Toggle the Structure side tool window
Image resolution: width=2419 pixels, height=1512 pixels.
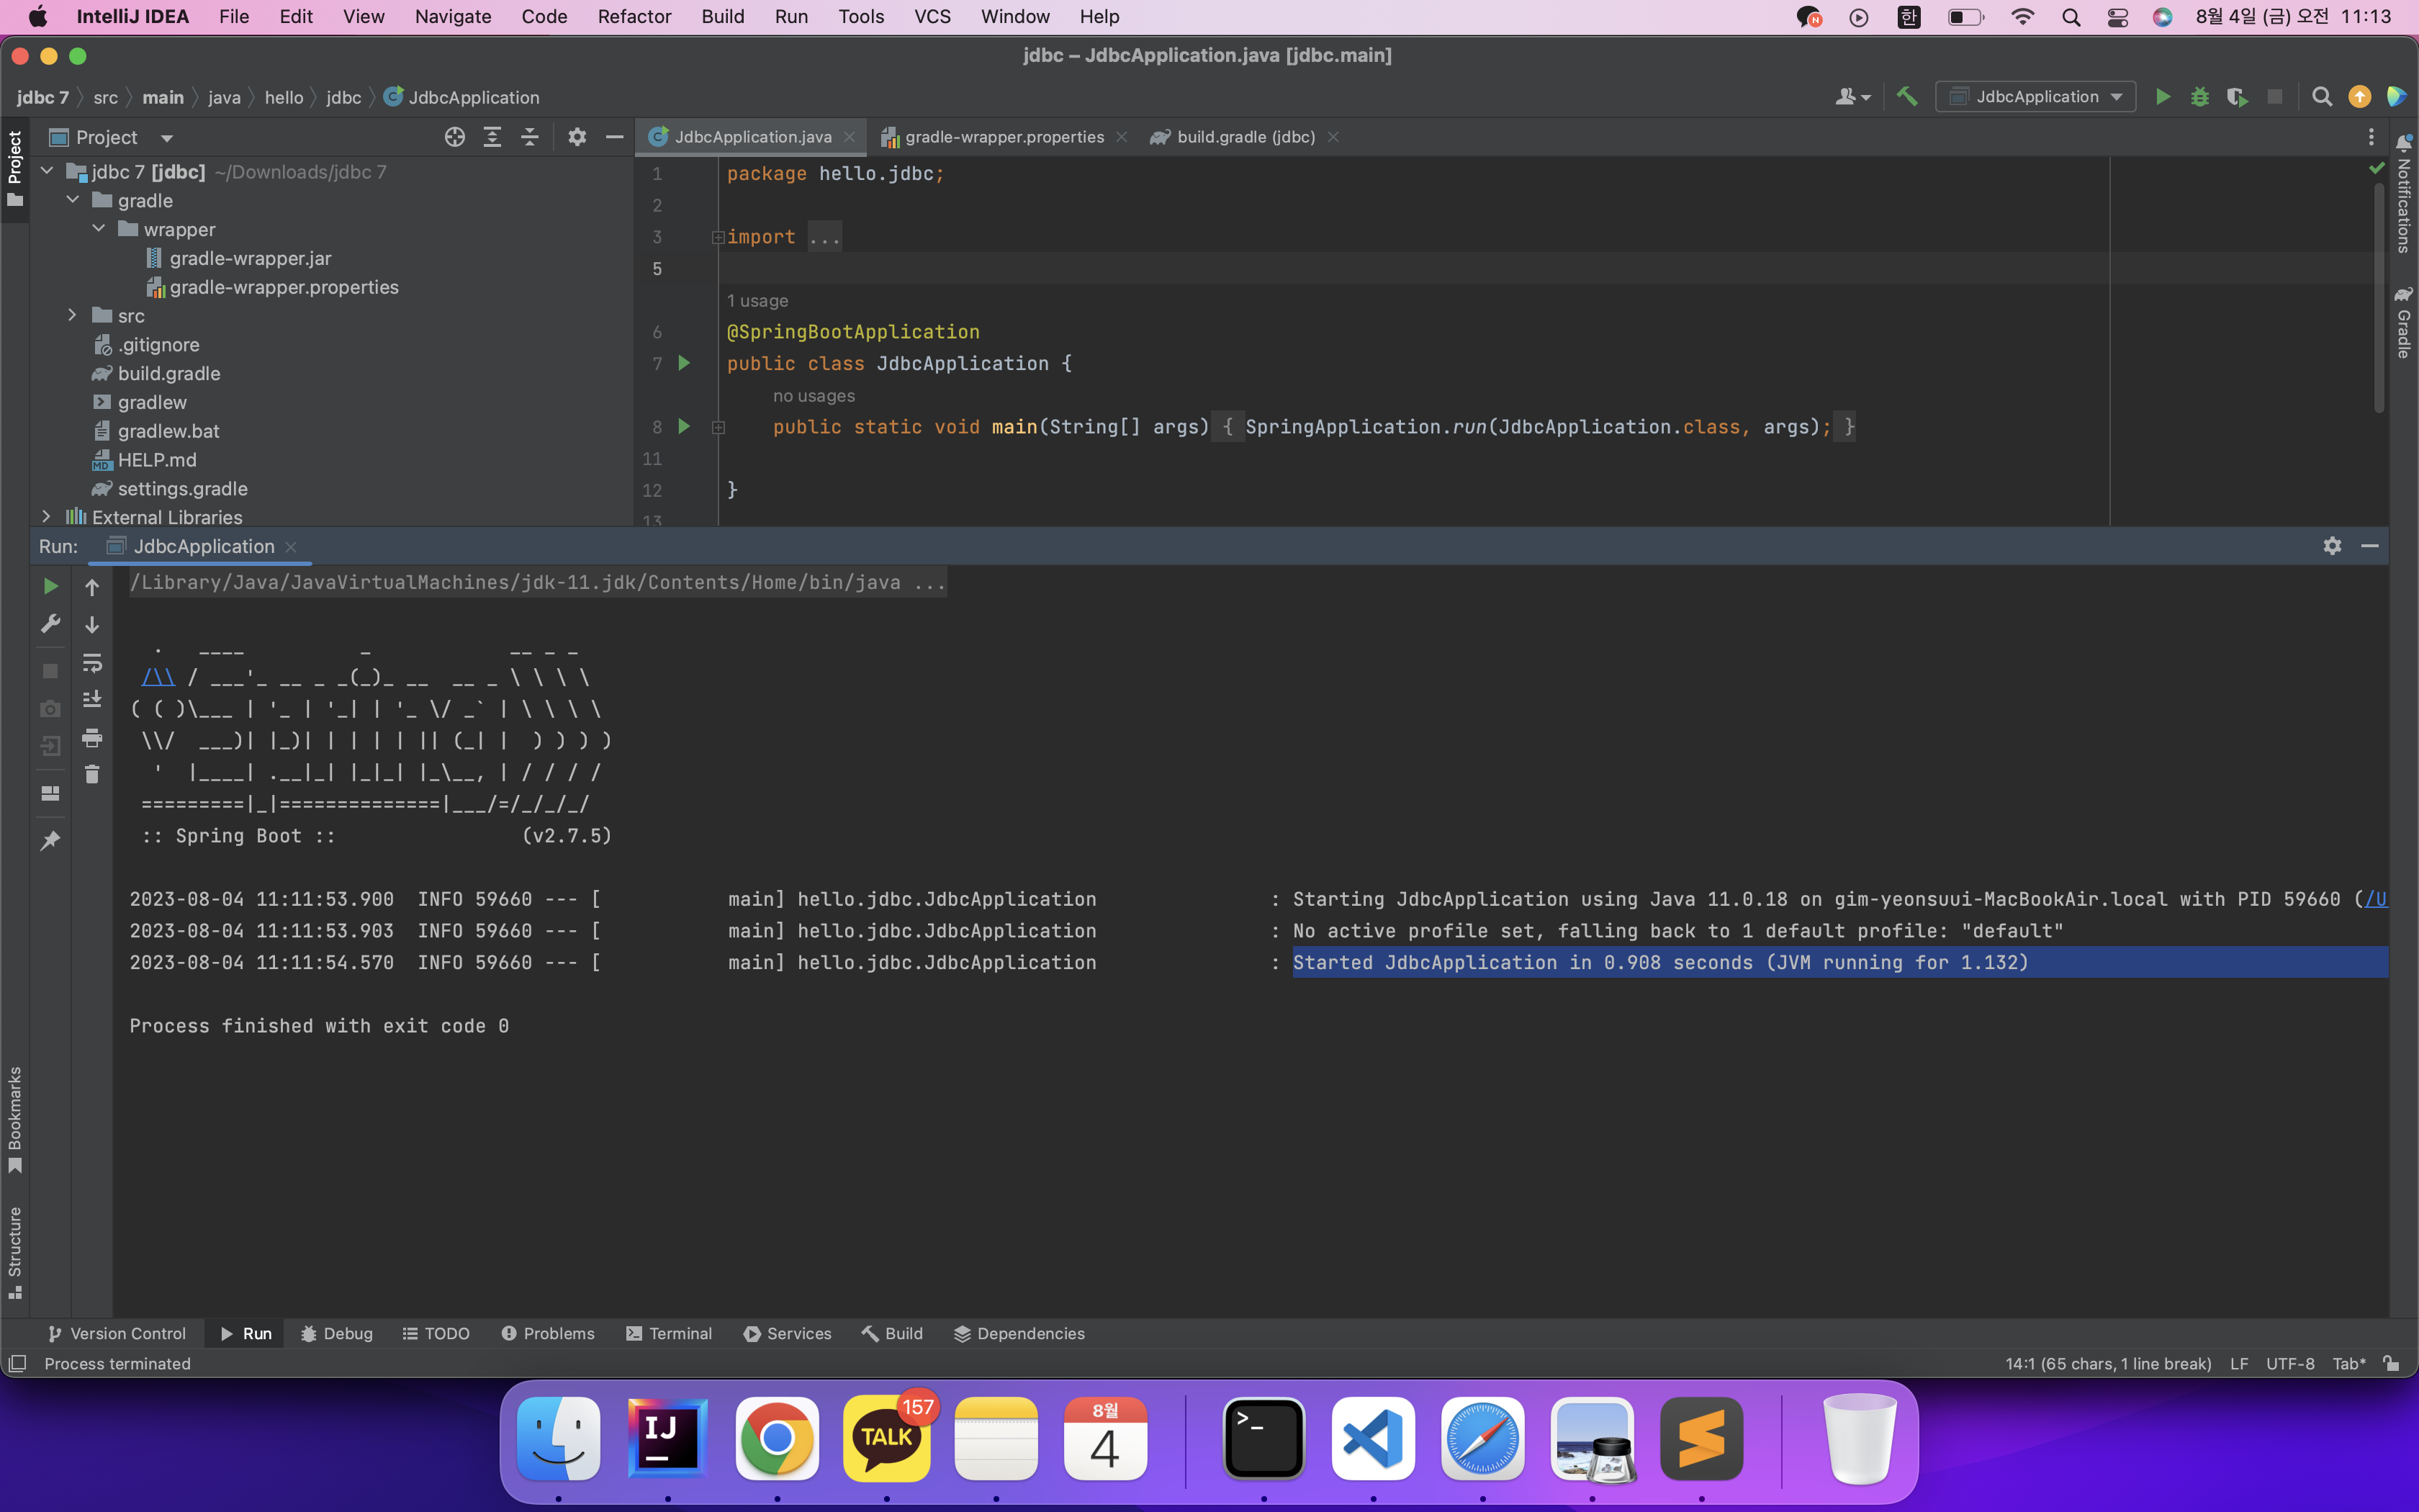point(15,1253)
